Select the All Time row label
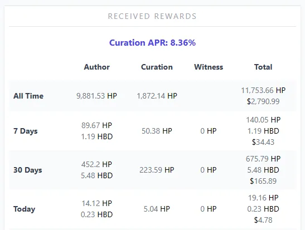 pyautogui.click(x=28, y=96)
